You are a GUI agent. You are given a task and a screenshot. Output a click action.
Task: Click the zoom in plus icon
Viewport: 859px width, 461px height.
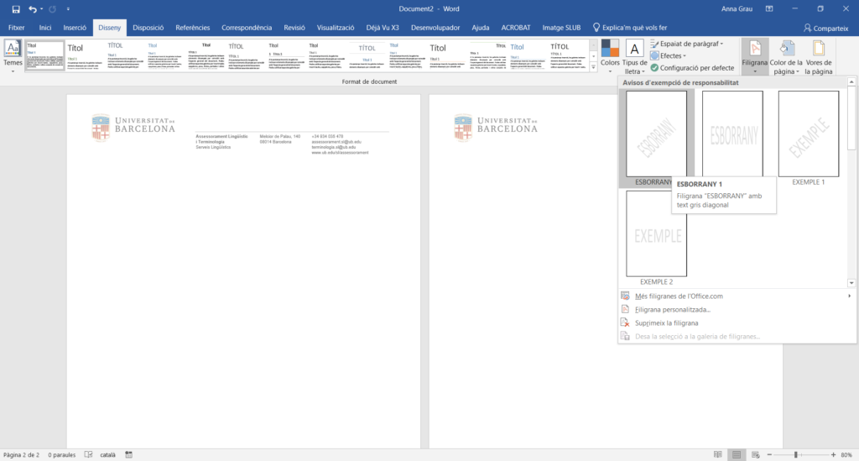tap(831, 454)
